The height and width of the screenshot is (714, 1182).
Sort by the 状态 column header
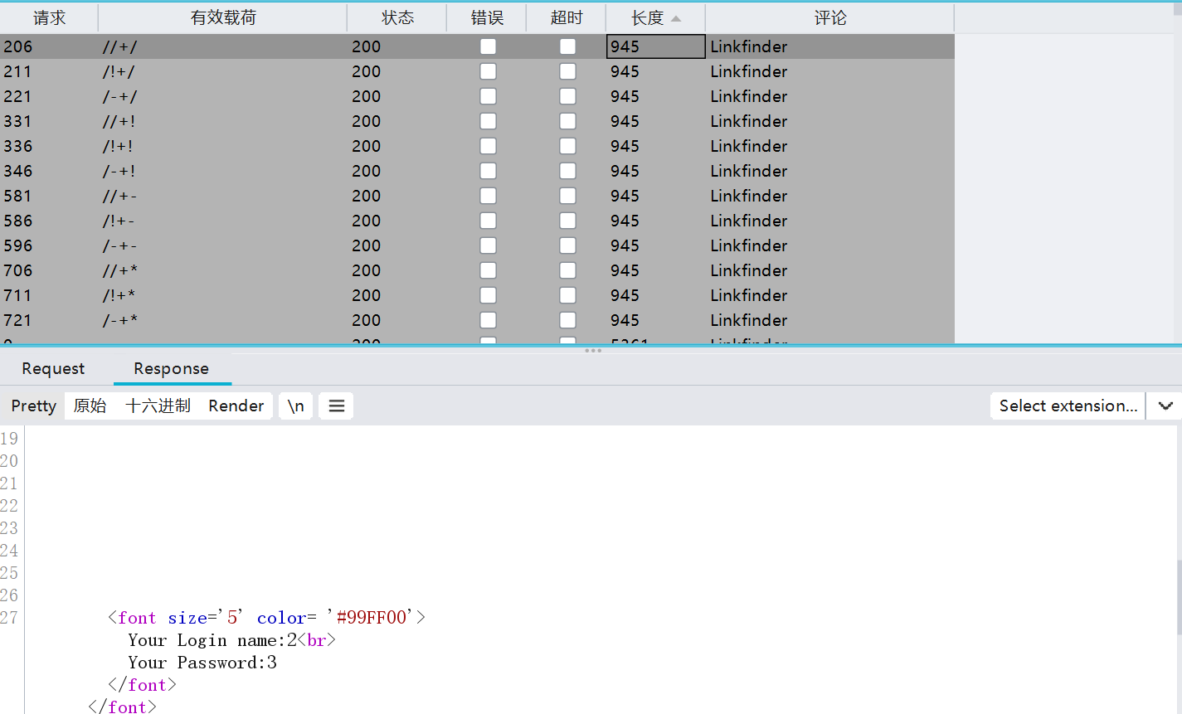tap(397, 17)
